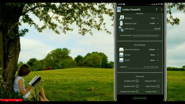The image size is (185, 104).
Task: Tap the video camera status icon
Action: click(x=124, y=4)
